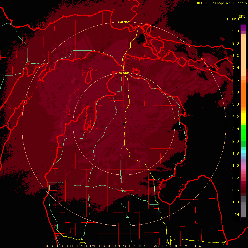Click the [PHAS] units label
The height and width of the screenshot is (248, 248).
pyautogui.click(x=233, y=19)
